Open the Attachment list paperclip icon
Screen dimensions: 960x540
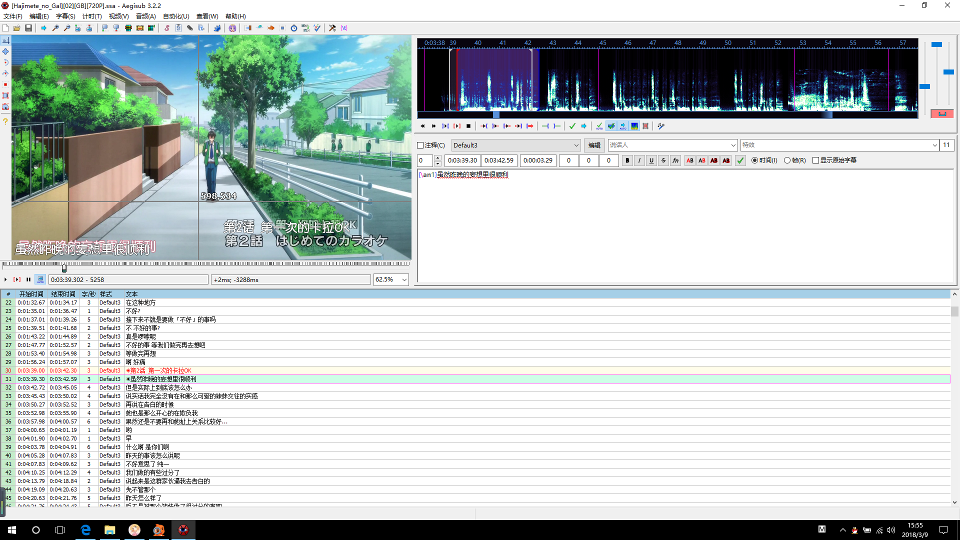coord(190,28)
